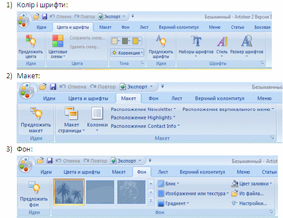
Task: Click the Макет страницы icon
Action: coord(71,113)
